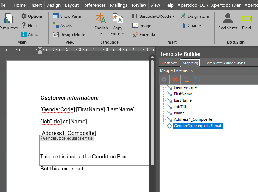Open the English language dropdown
The width and height of the screenshot is (258, 192).
101,24
